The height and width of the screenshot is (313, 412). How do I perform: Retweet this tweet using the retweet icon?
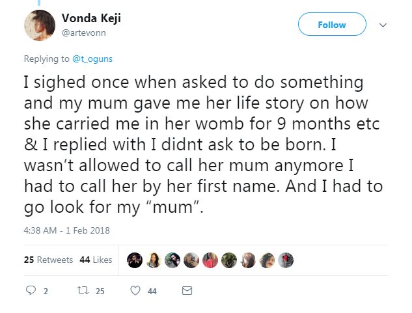[81, 292]
